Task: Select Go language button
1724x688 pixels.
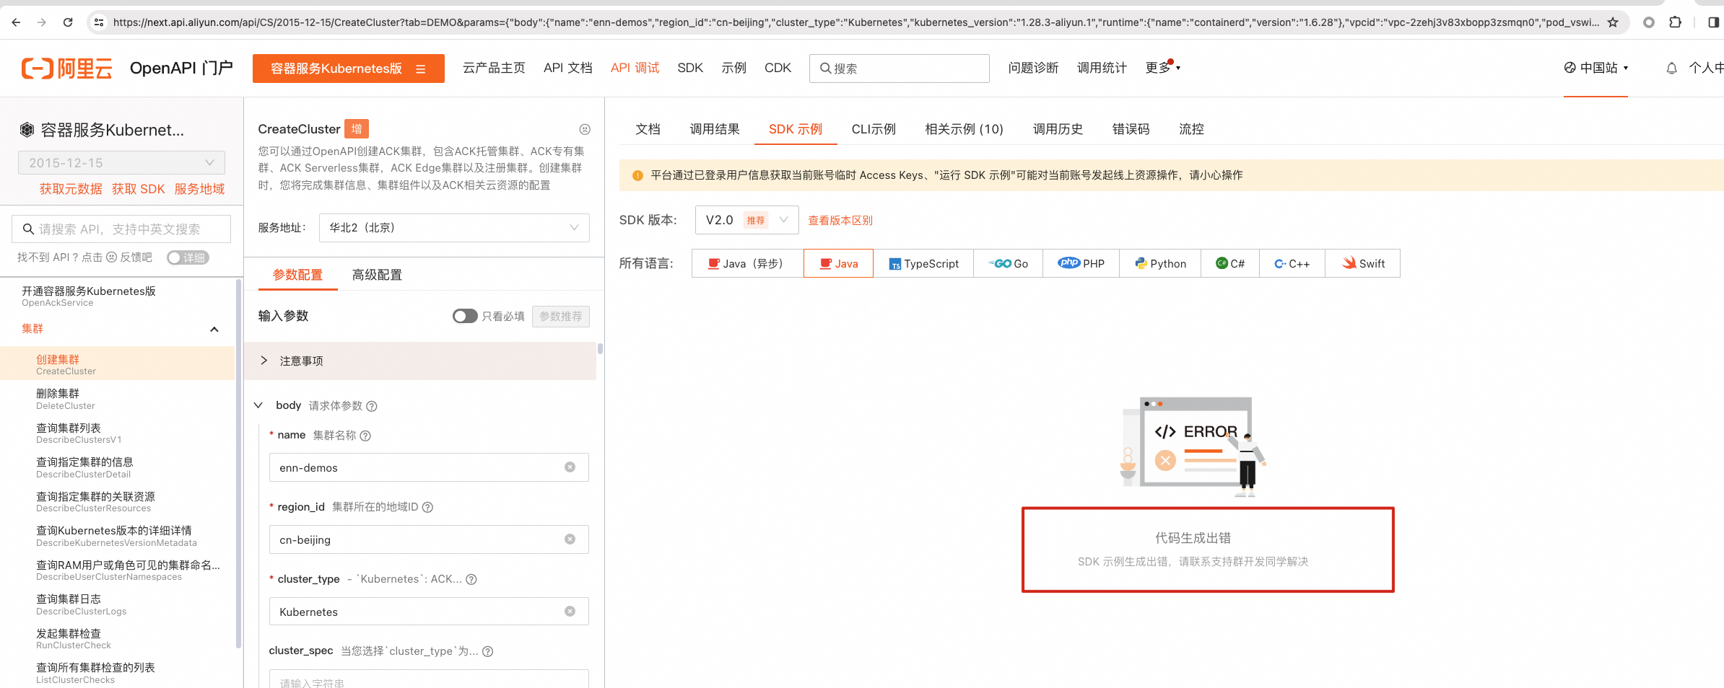Action: pyautogui.click(x=1008, y=263)
